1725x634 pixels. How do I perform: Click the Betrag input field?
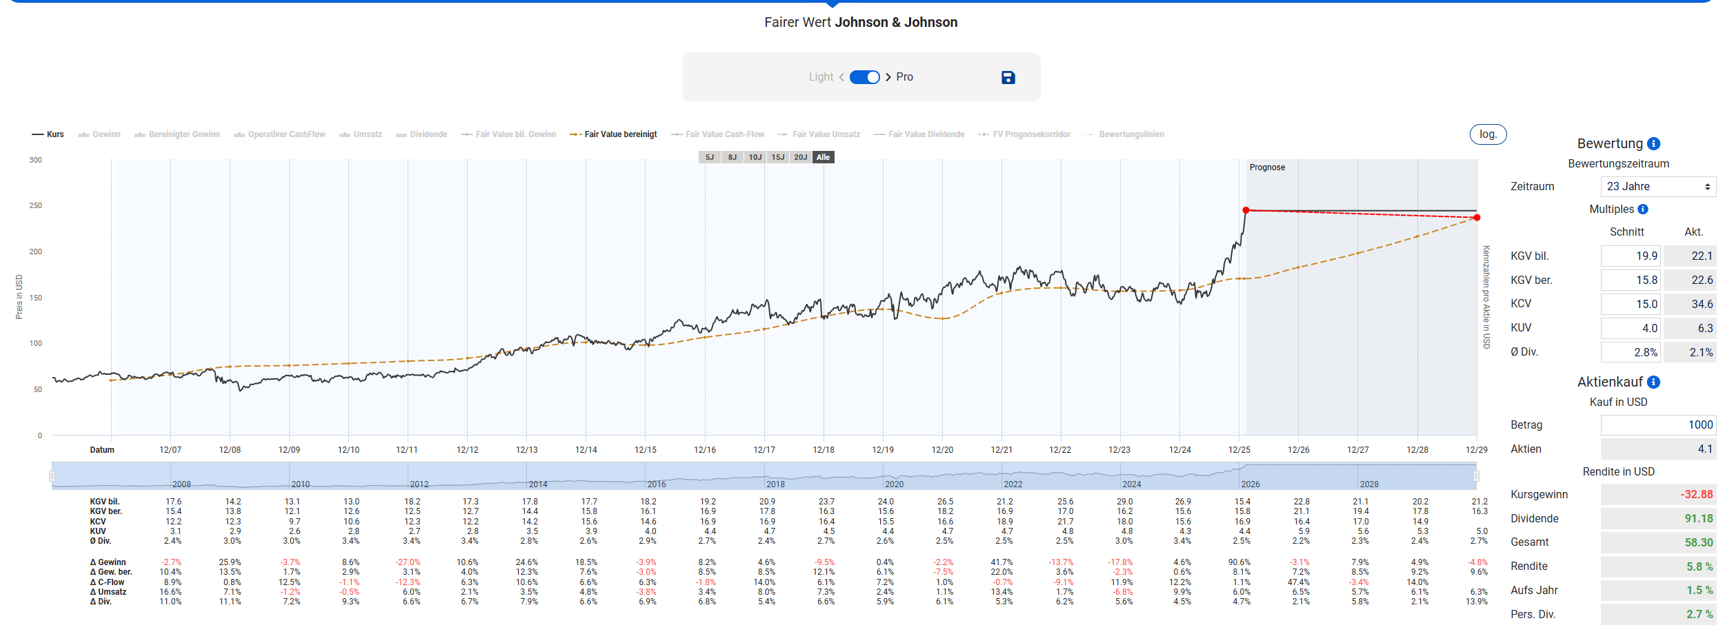[x=1657, y=425]
